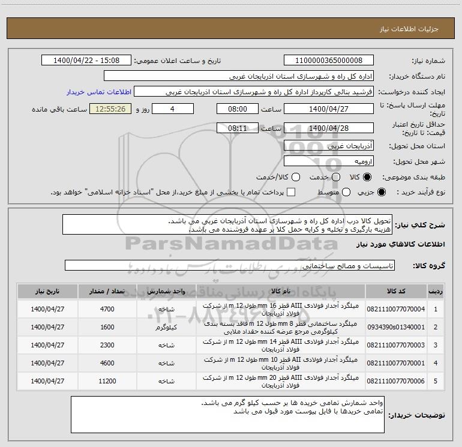
Task: Click the item name with قطر 16 mm rebar
Action: (x=281, y=310)
